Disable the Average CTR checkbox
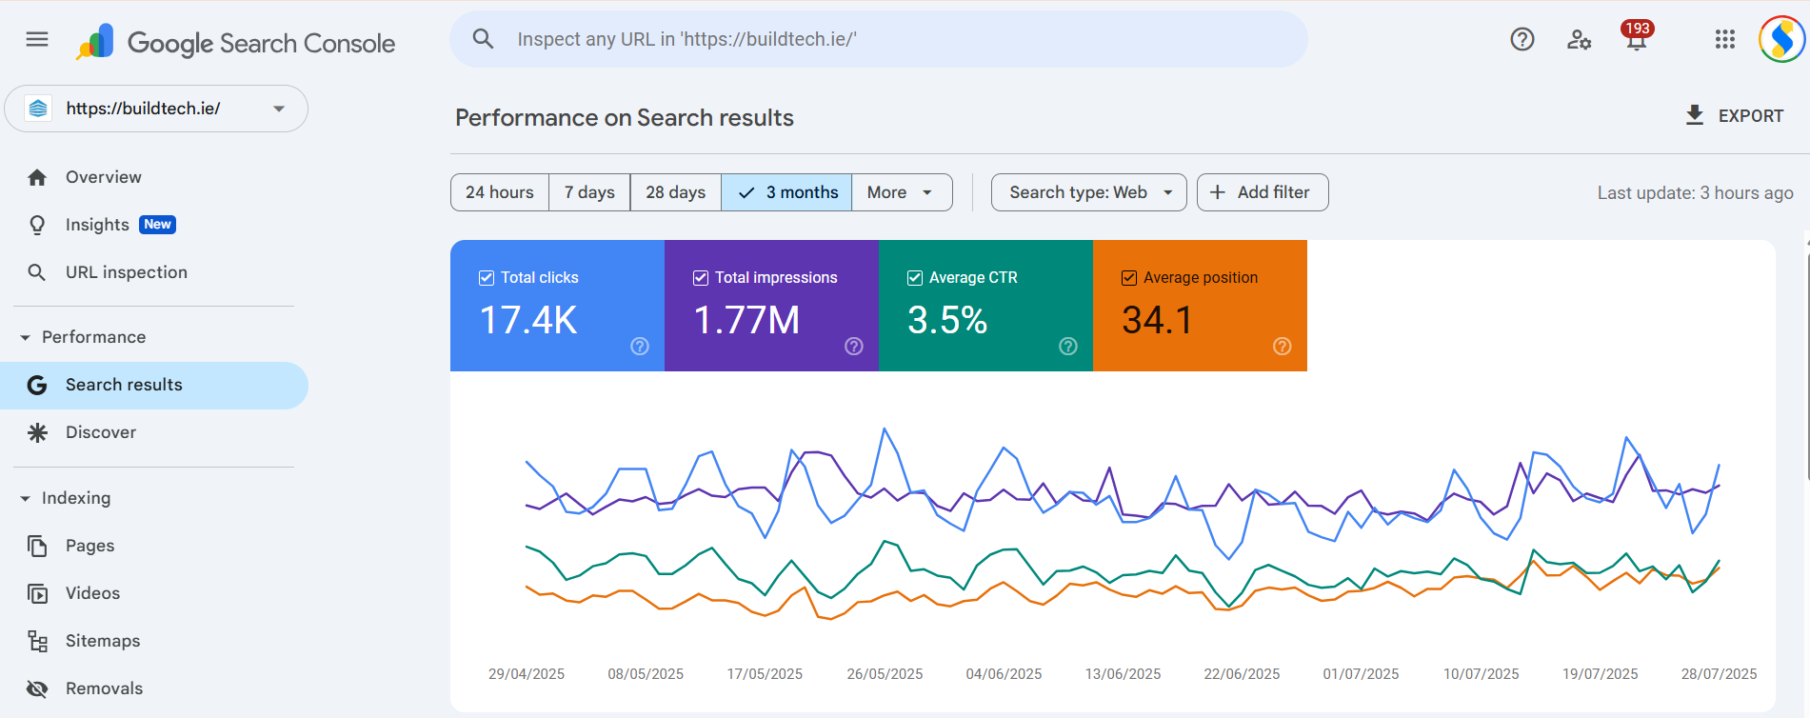 click(915, 278)
